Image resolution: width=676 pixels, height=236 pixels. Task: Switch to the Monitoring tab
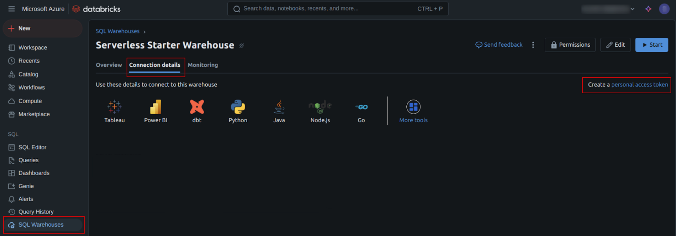click(x=203, y=65)
